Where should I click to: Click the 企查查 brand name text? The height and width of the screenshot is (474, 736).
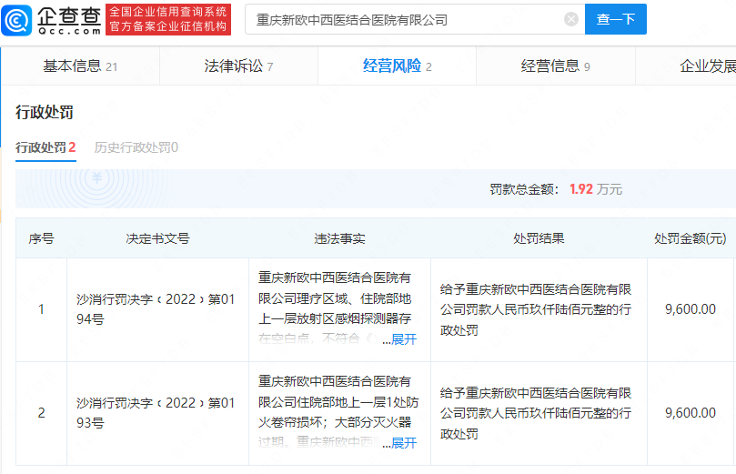[69, 16]
